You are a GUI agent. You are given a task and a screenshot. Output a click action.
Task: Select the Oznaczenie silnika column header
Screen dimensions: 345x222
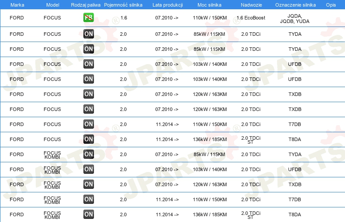[x=296, y=5]
